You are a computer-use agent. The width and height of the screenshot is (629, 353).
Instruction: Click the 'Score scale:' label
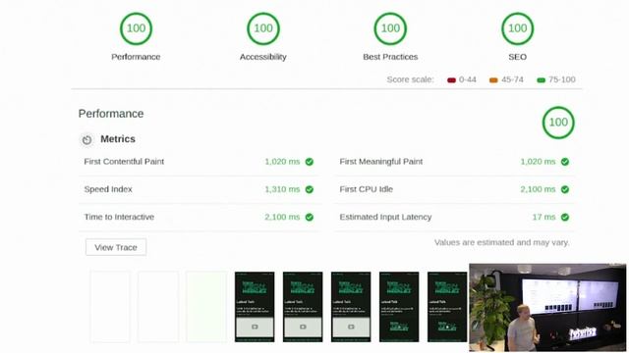411,79
